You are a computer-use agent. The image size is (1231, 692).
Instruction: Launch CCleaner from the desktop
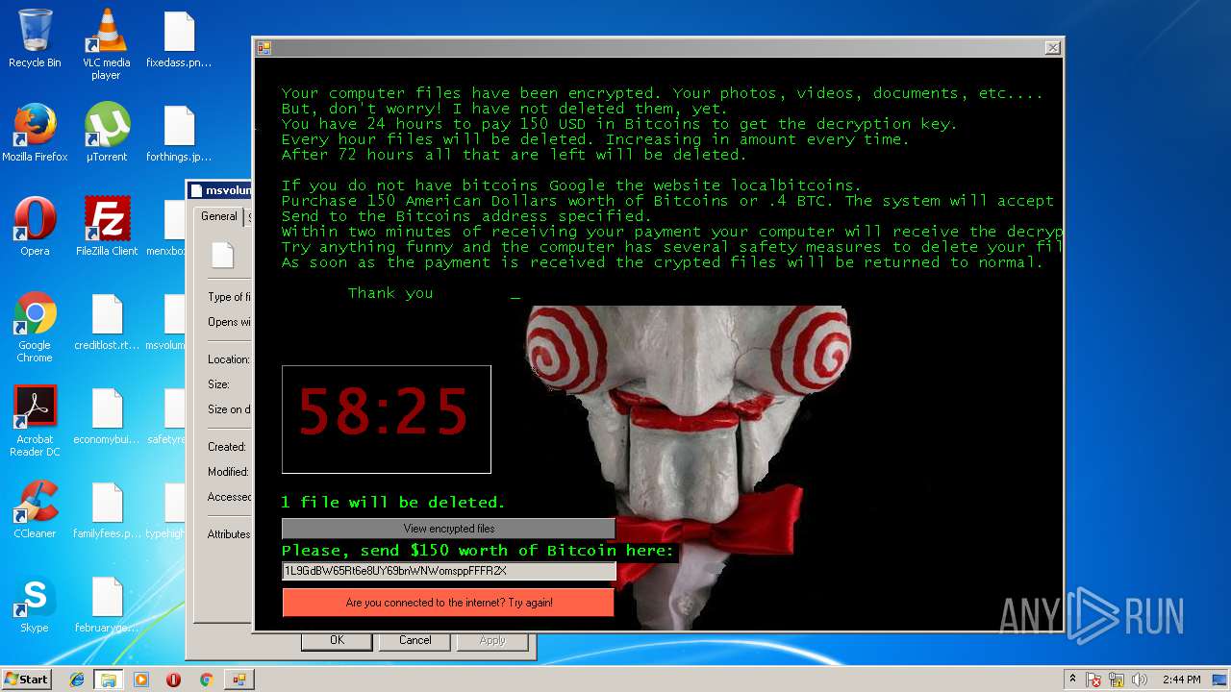(35, 509)
